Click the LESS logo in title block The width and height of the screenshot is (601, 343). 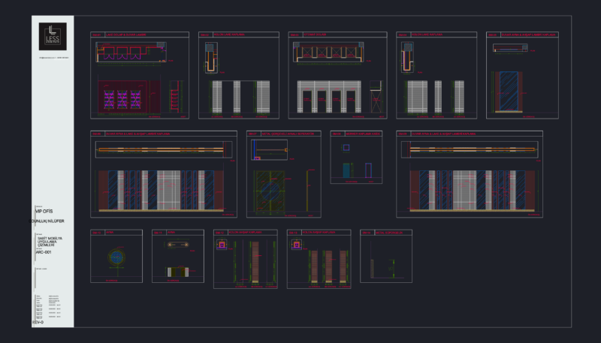[53, 36]
